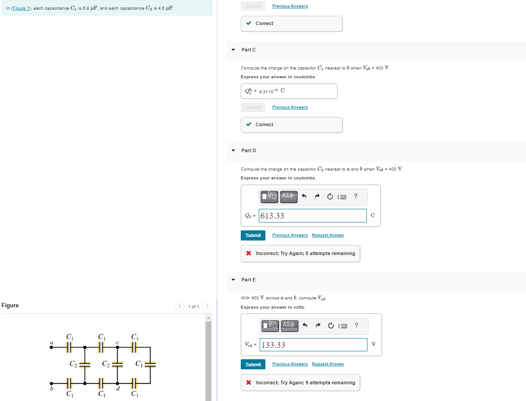The width and height of the screenshot is (526, 401).
Task: Reset the Part D answer field
Action: 330,197
